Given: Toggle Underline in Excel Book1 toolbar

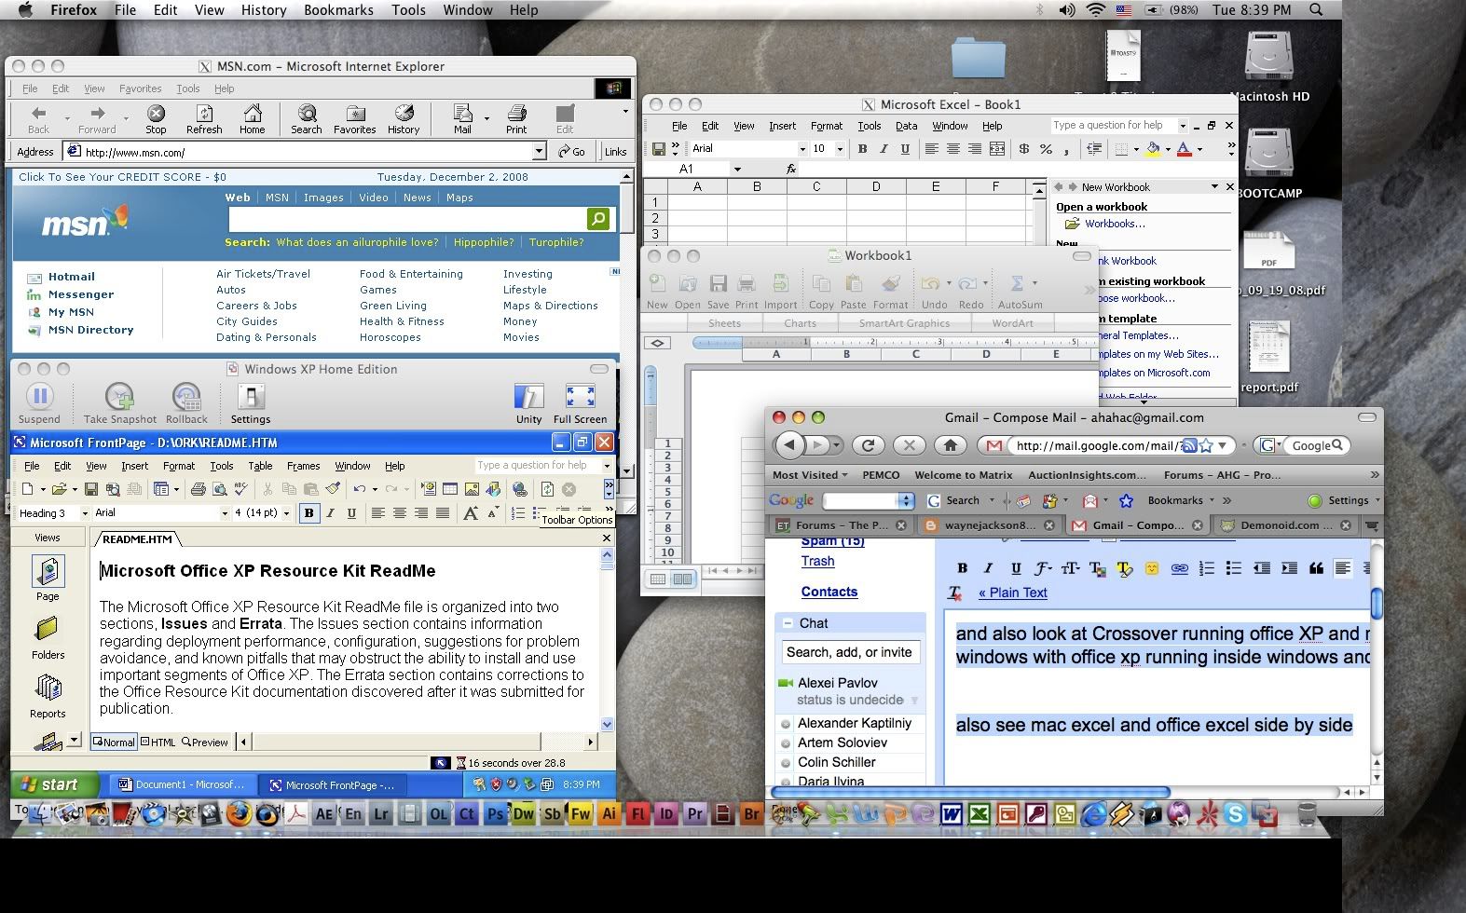Looking at the screenshot, I should coord(905,149).
